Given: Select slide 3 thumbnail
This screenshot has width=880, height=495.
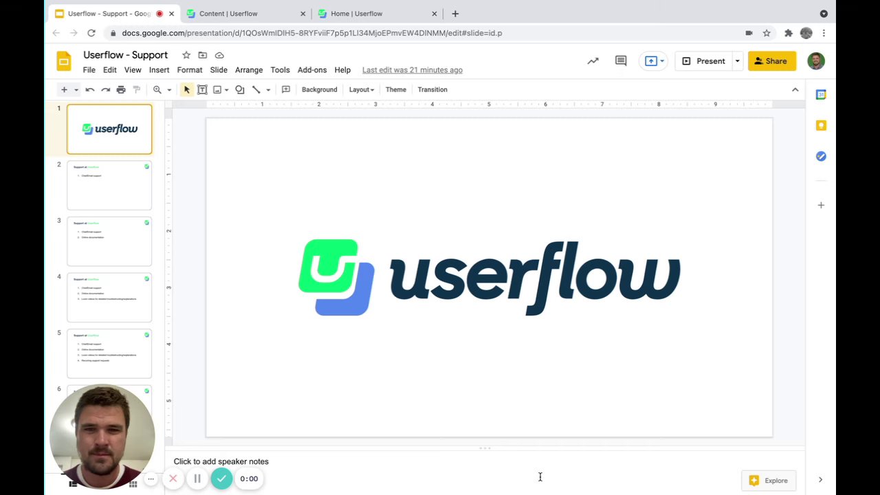Looking at the screenshot, I should 109,242.
